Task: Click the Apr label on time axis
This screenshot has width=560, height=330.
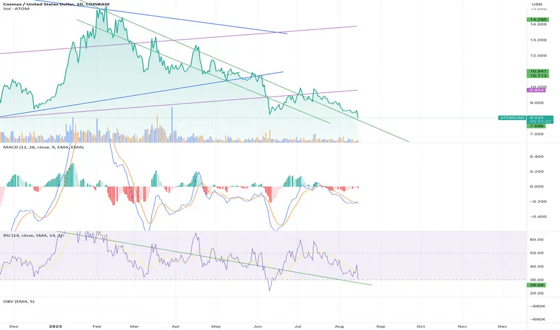Action: (x=175, y=326)
